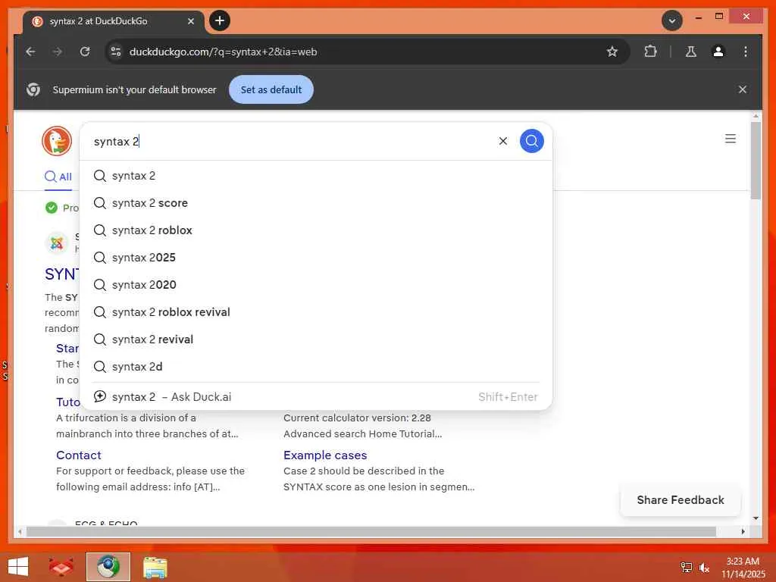Open a new browser tab
This screenshot has height=582, width=776.
[x=220, y=20]
